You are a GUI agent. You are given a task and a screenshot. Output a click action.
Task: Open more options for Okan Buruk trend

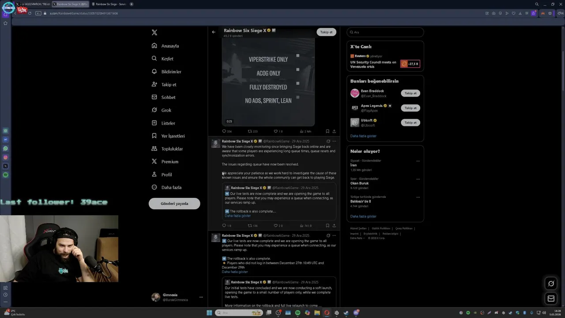click(x=418, y=179)
